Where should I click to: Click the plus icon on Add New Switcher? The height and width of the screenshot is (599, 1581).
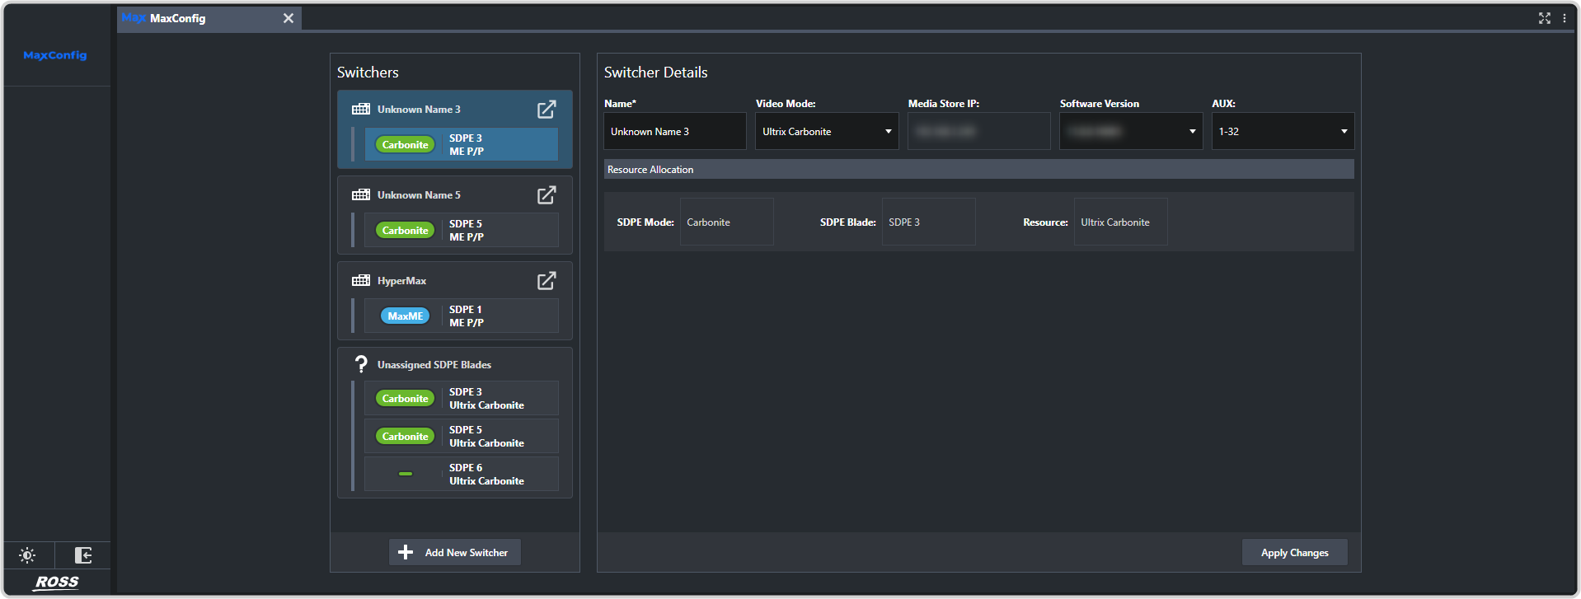(x=406, y=552)
